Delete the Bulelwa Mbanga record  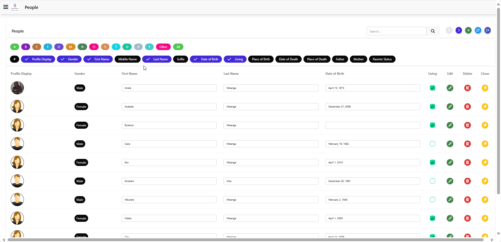pos(467,125)
